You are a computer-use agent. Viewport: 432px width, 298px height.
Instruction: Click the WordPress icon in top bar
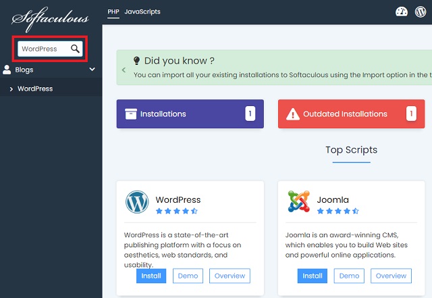click(421, 12)
